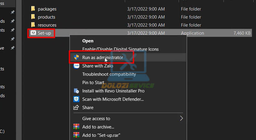Click the Revo Uninstaller Pro icon
This screenshot has width=256, height=140.
pyautogui.click(x=76, y=91)
